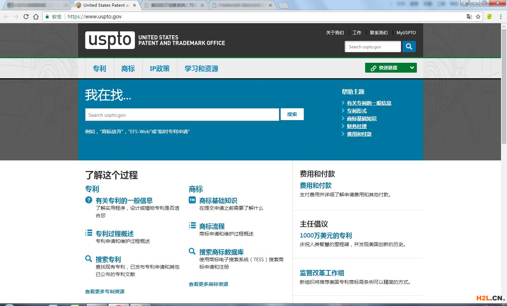Open the 监管改革工作组 link
The image size is (507, 306).
(x=322, y=273)
